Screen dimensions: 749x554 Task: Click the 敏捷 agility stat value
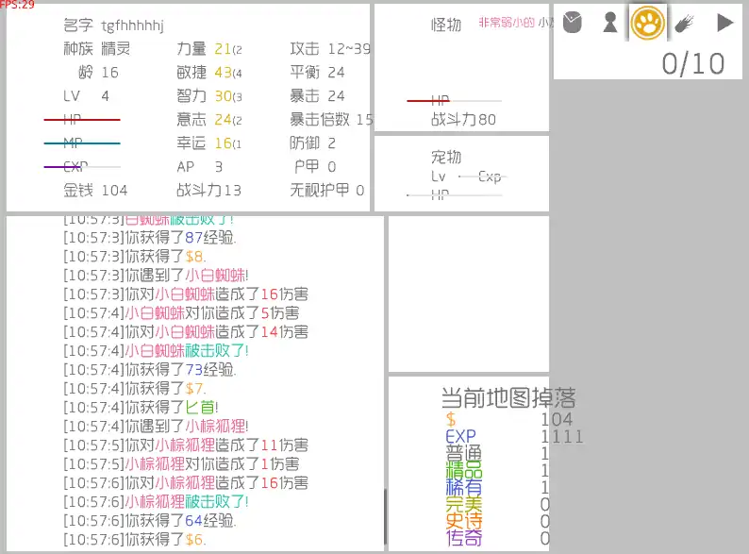pyautogui.click(x=224, y=73)
